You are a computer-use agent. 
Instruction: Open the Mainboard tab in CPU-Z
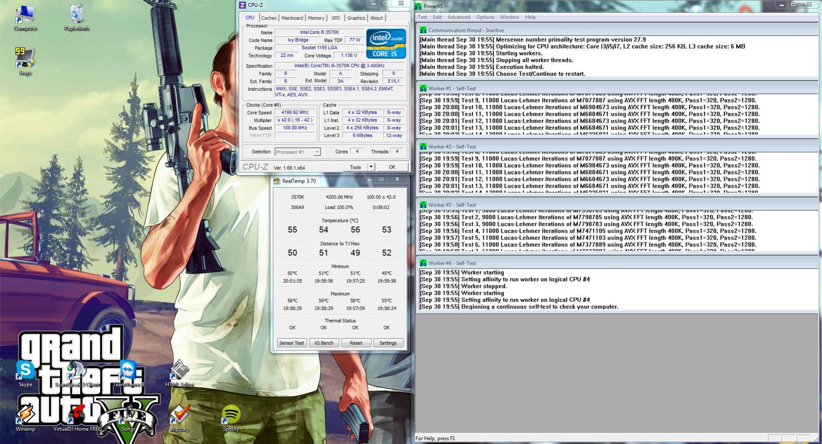coord(292,18)
